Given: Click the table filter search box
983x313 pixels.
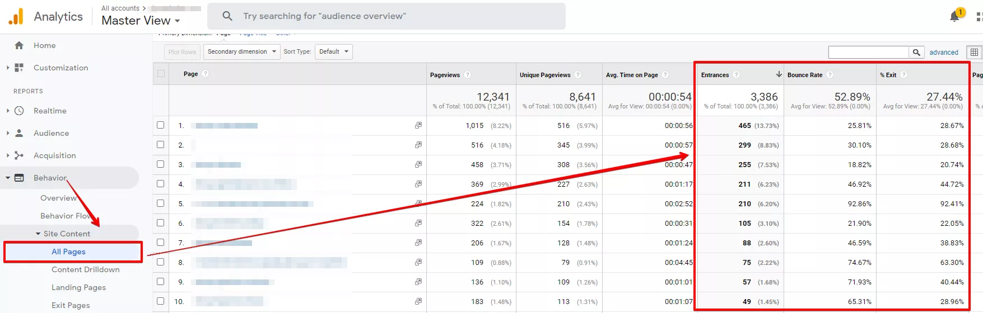Looking at the screenshot, I should pos(869,52).
